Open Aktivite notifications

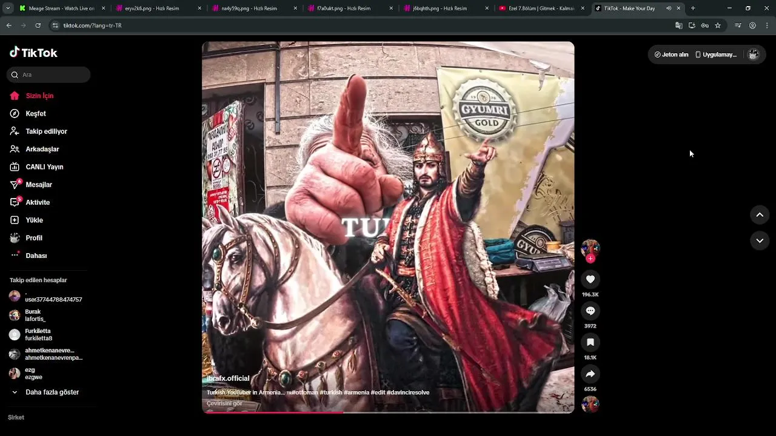pyautogui.click(x=38, y=202)
